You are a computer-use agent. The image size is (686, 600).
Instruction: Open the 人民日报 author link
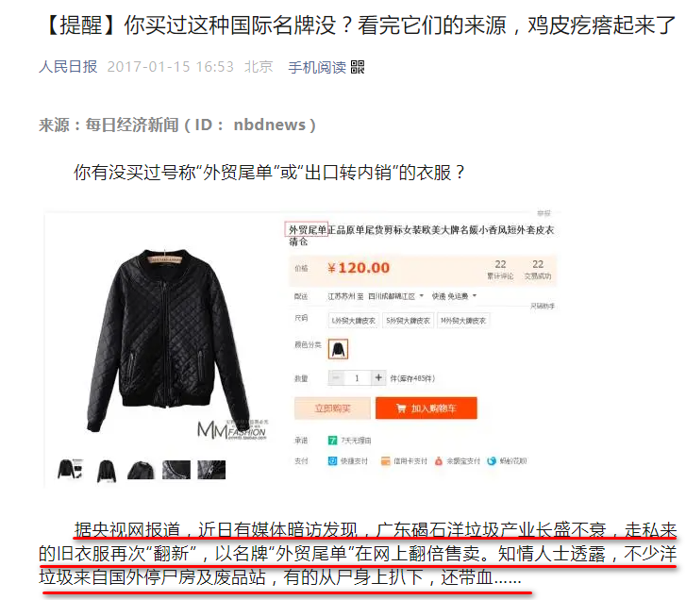pyautogui.click(x=68, y=66)
